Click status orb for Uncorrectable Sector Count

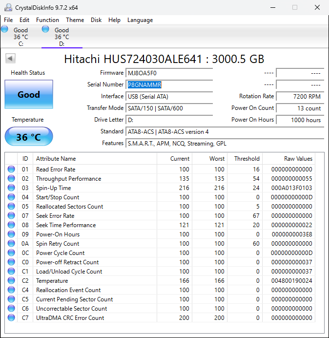[11, 308]
